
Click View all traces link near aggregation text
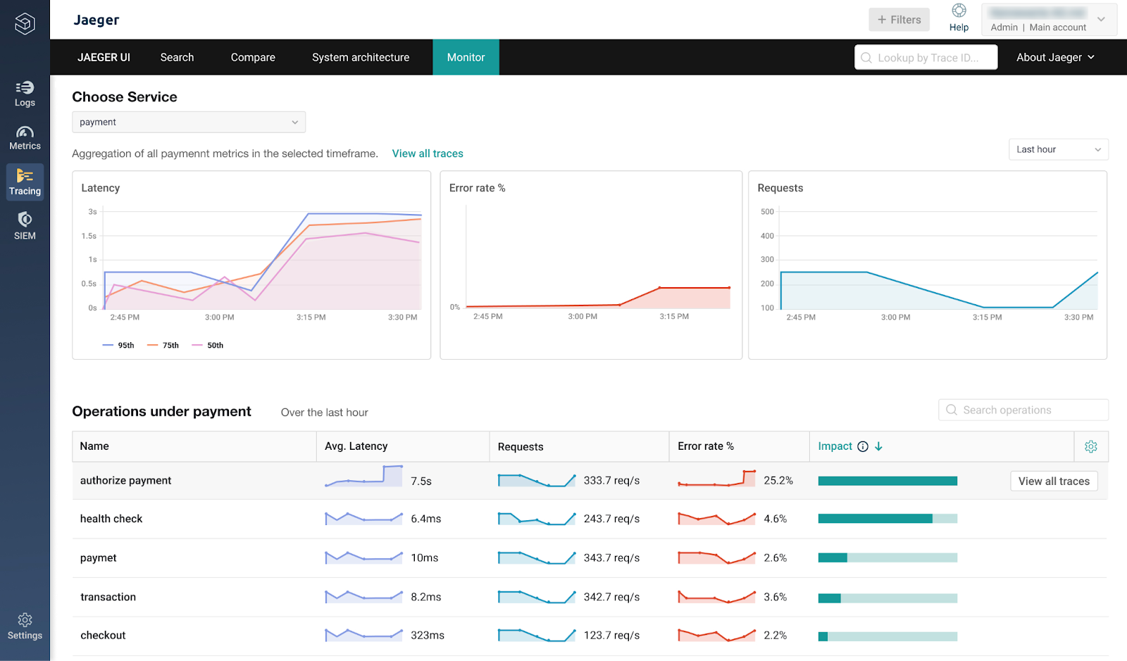click(428, 153)
